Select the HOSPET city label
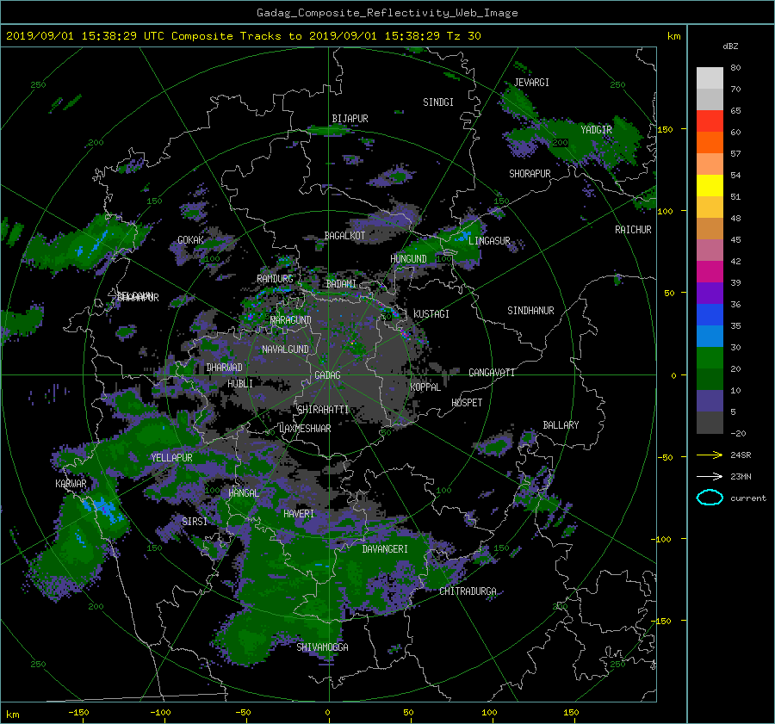 click(x=467, y=403)
